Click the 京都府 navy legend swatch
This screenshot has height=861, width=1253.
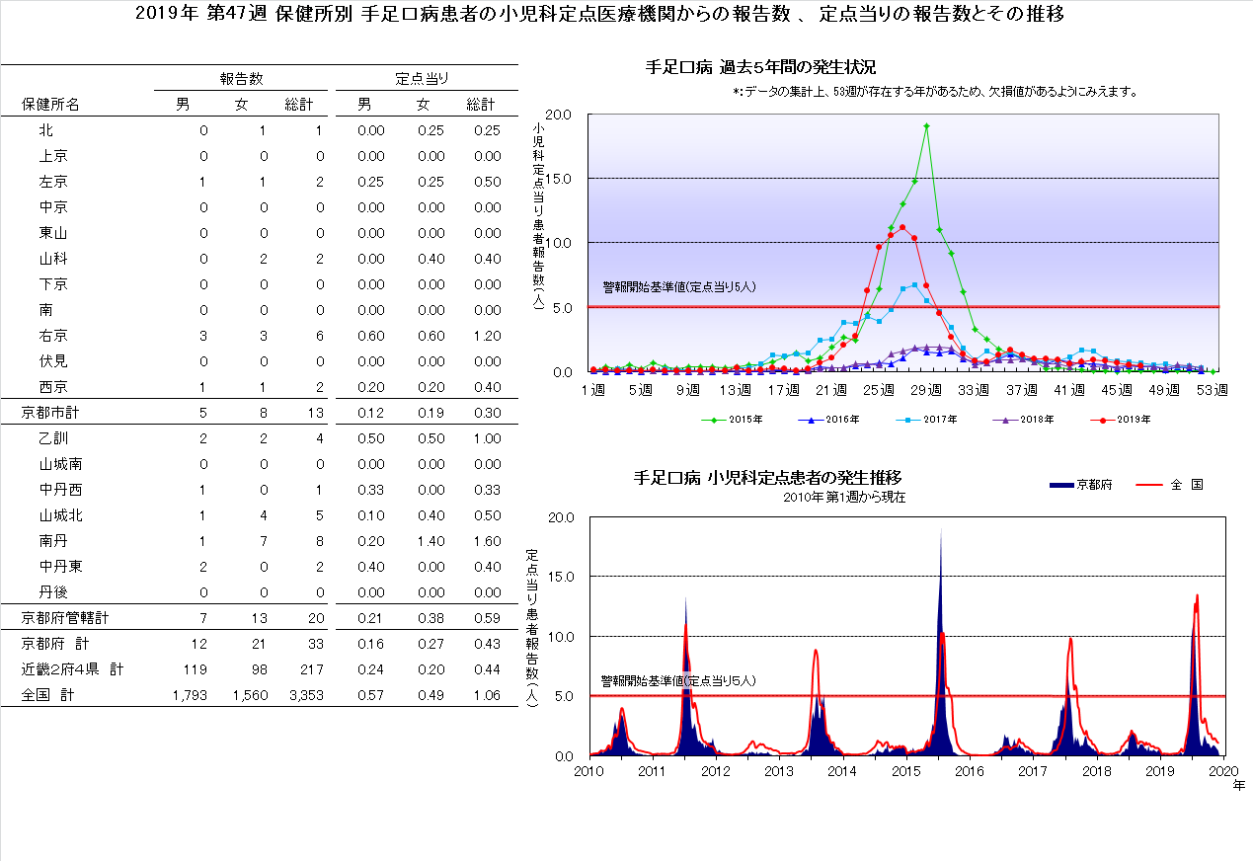[x=1059, y=485]
